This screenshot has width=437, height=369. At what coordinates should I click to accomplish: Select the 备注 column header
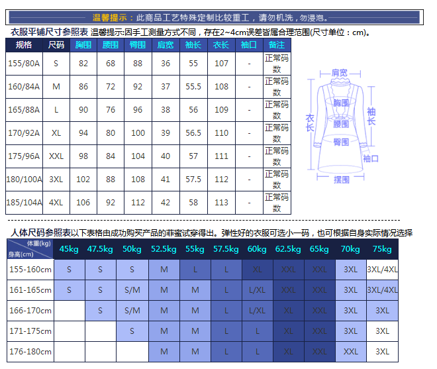coord(277,45)
